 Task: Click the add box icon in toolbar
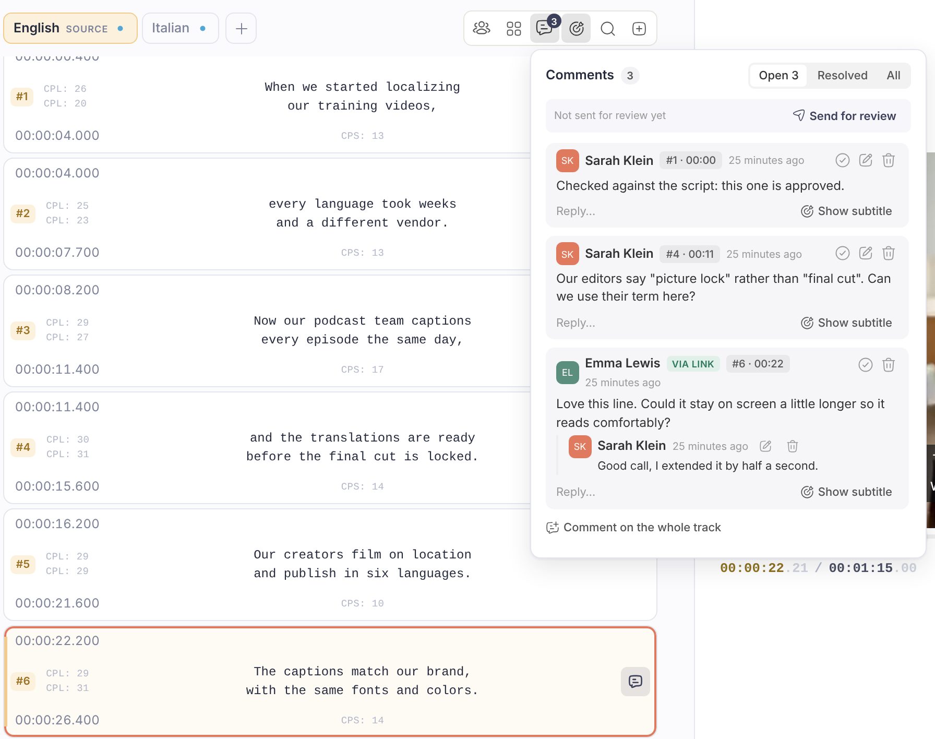pyautogui.click(x=639, y=28)
